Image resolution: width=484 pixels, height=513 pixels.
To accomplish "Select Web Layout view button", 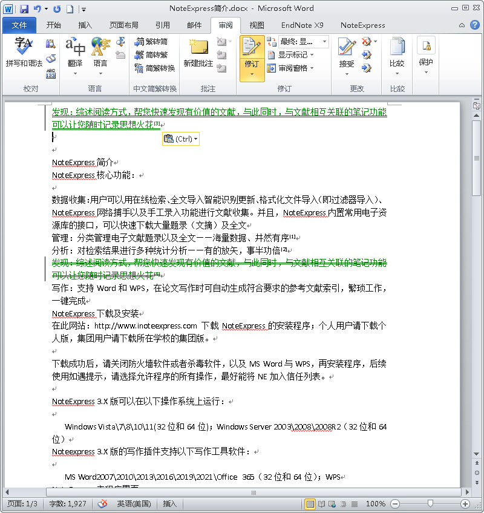I will point(332,504).
